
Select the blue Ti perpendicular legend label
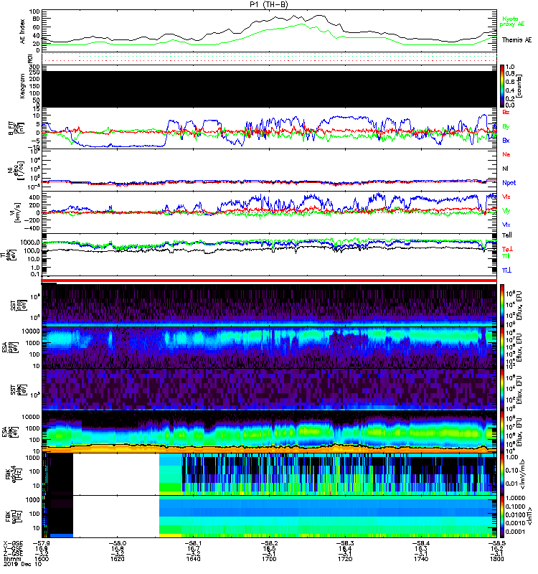(506, 270)
